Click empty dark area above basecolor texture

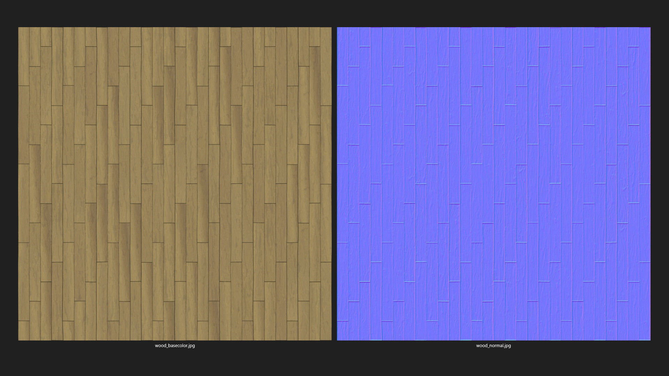point(175,13)
